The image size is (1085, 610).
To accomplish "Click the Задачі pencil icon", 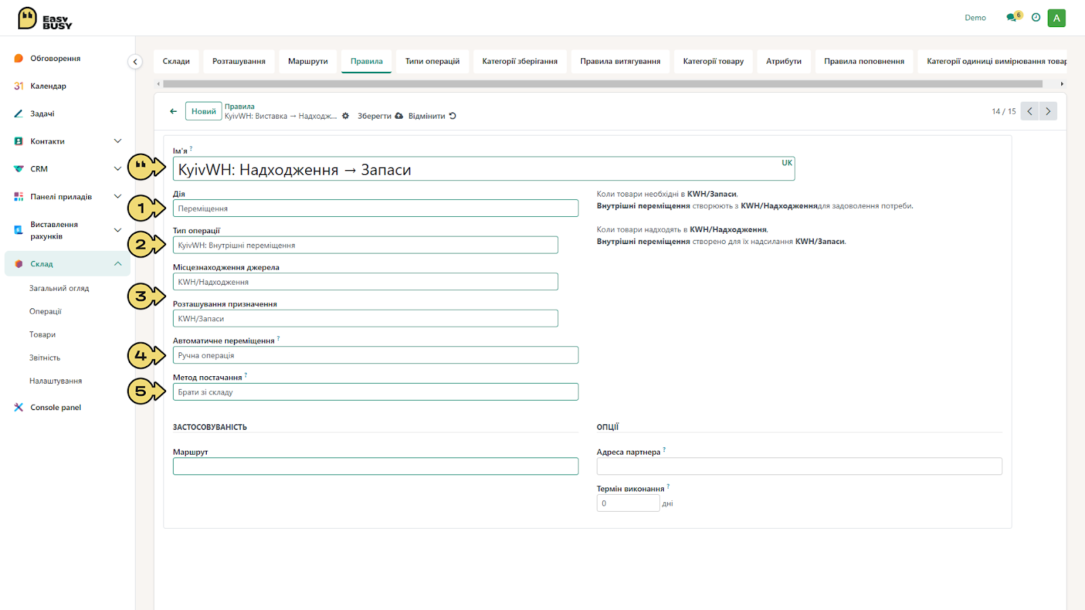I will coord(18,114).
